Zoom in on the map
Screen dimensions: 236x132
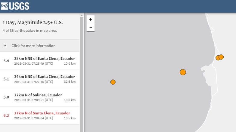click(x=91, y=19)
